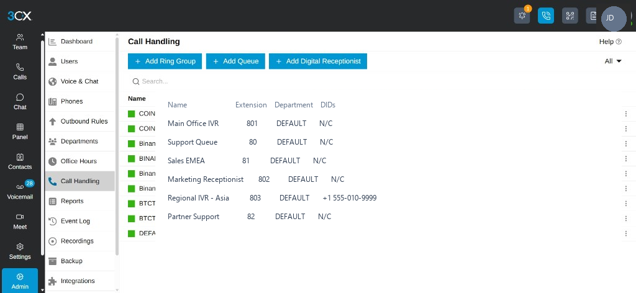This screenshot has height=293, width=636.
Task: Click Add Ring Group button
Action: (x=165, y=61)
